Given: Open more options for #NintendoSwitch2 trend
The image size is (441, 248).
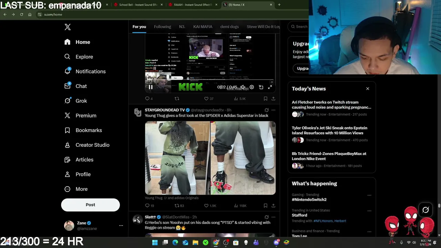Looking at the screenshot, I should 369,195.
